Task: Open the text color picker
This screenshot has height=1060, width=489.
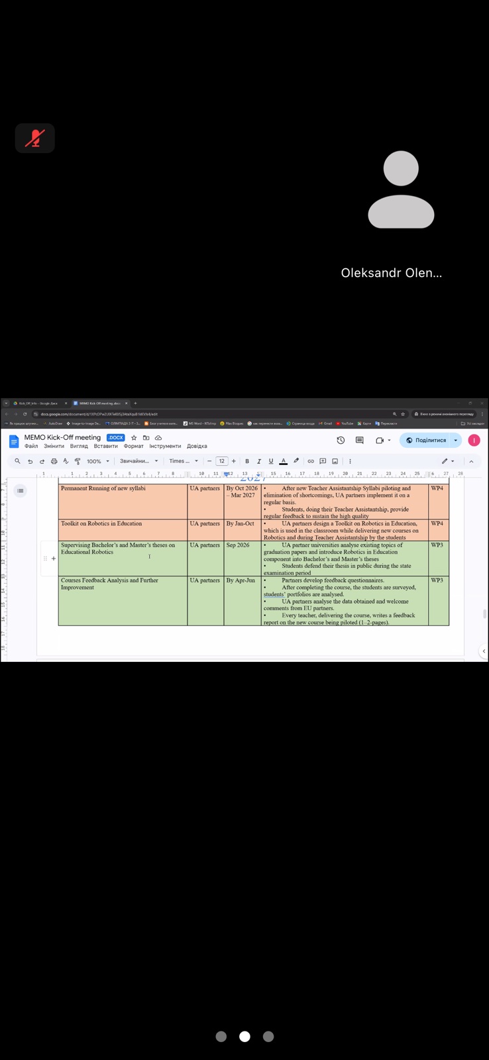Action: (x=284, y=461)
